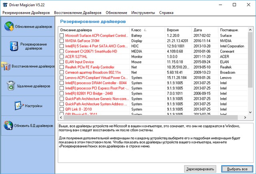256x174 pixels.
Task: Toggle the Conexant CX20671 SmartAudio HD checkbox
Action: pos(62,51)
